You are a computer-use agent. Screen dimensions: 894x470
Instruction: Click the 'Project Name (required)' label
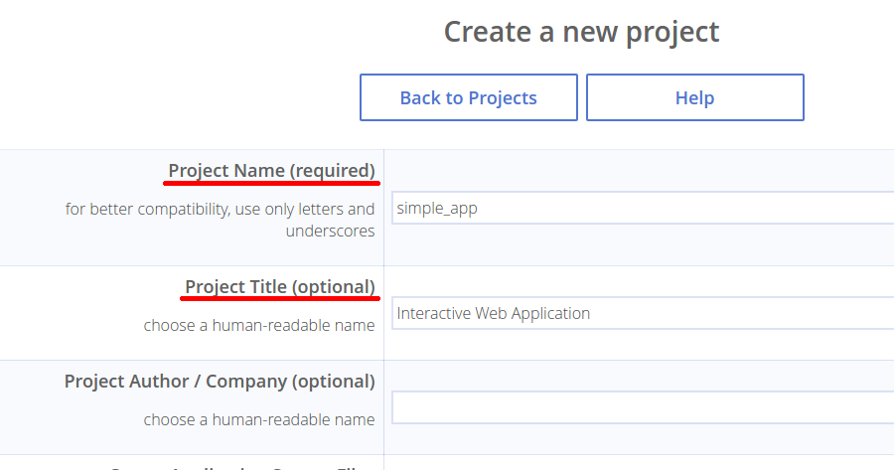click(x=271, y=170)
